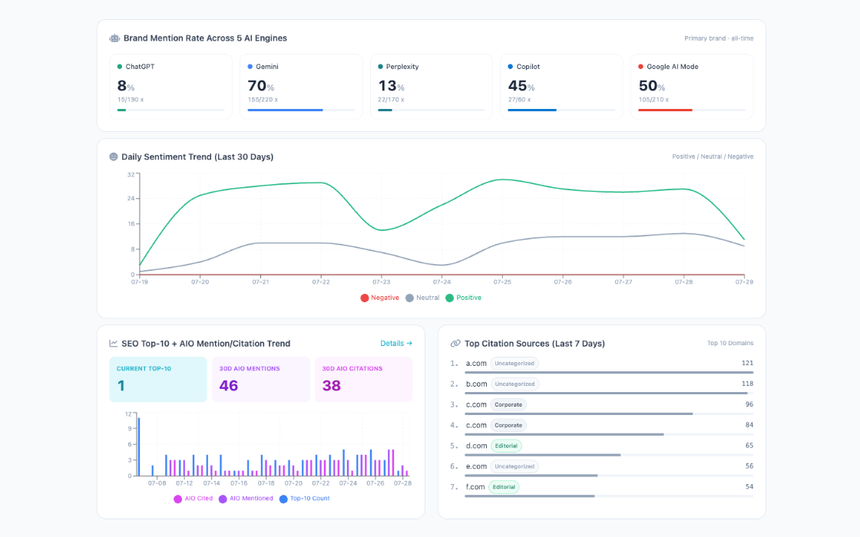Click d.com in the citation sources list
The width and height of the screenshot is (860, 537).
point(477,446)
